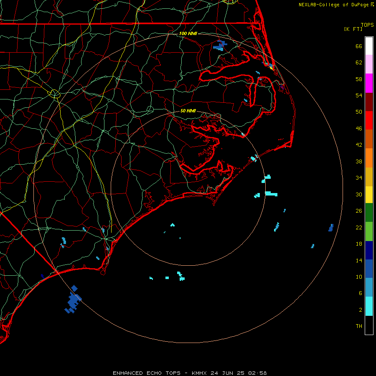Click the legend value 22

359,227
